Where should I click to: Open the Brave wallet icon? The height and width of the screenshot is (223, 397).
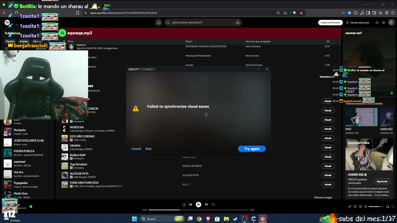point(374,13)
